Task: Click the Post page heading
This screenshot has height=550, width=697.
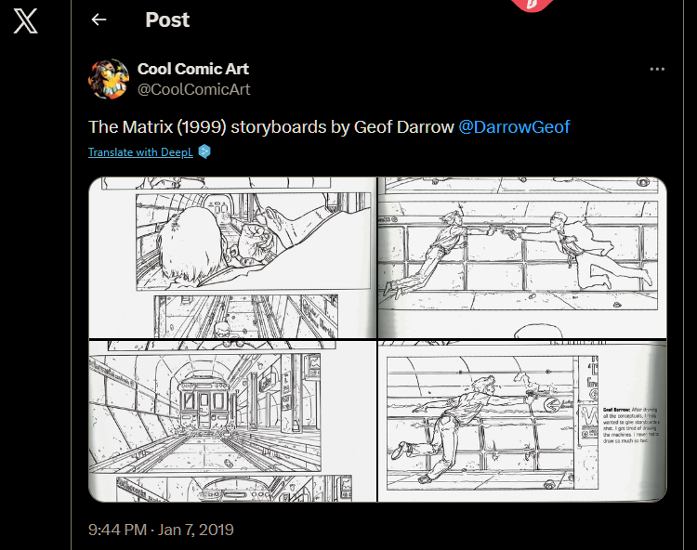Action: coord(167,20)
